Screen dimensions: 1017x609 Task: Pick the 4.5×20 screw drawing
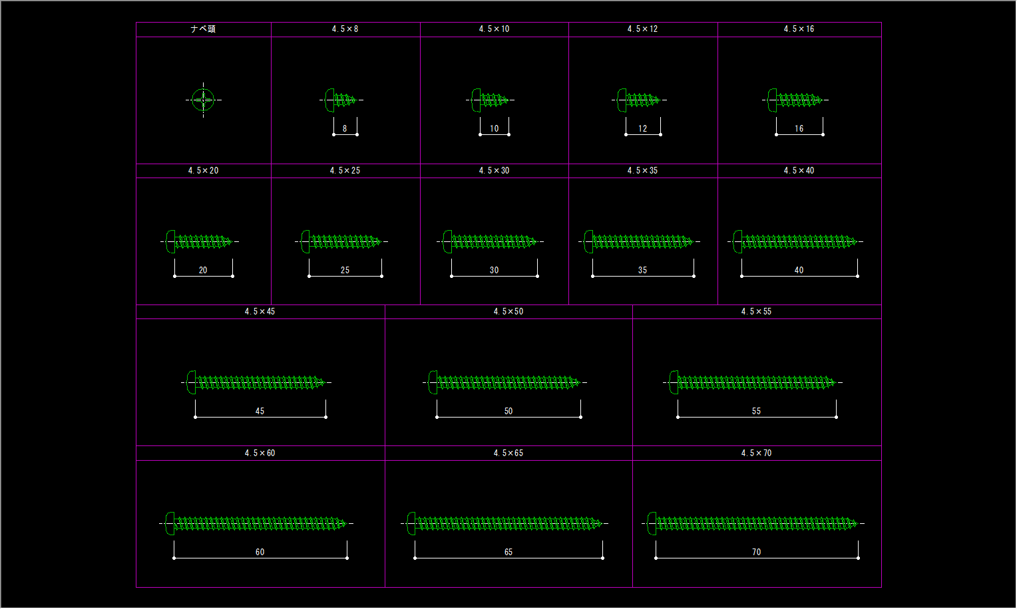200,242
